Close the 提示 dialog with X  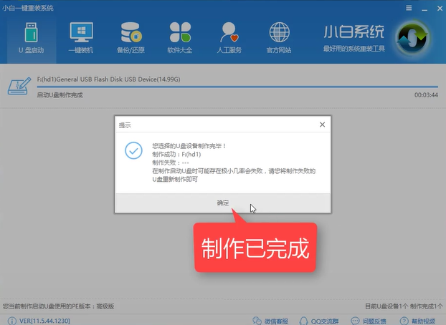tap(322, 125)
